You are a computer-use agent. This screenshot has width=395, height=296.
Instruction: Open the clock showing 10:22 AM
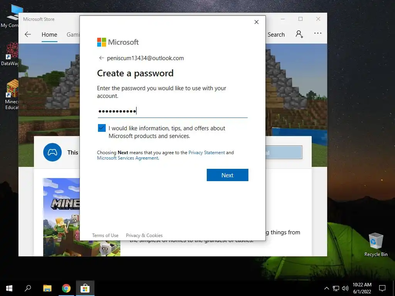[x=362, y=288]
